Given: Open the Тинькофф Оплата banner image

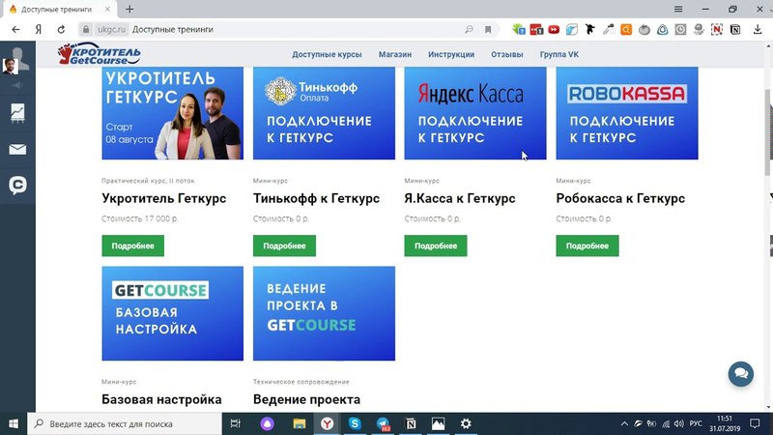Looking at the screenshot, I should coord(324,113).
